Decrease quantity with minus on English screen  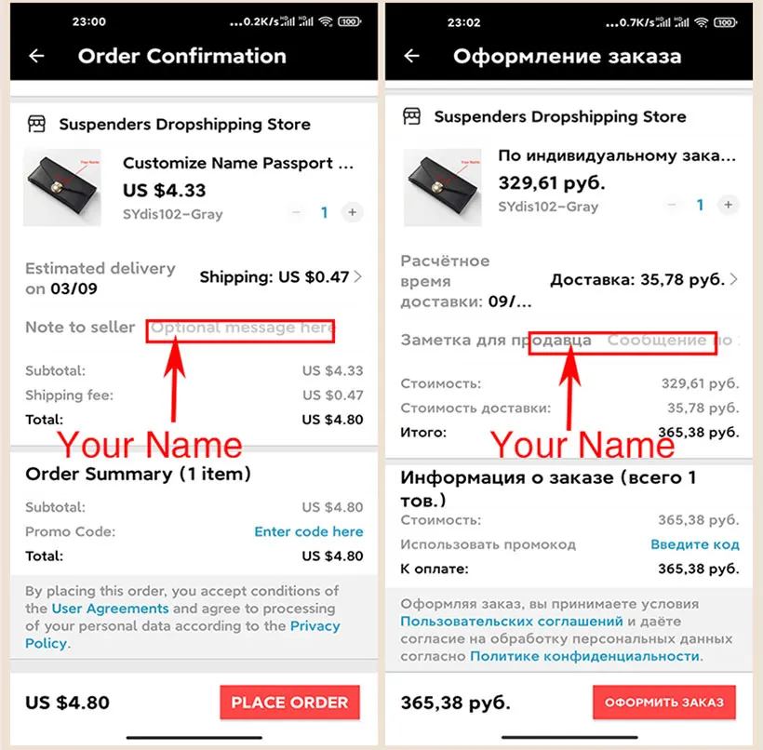(x=296, y=212)
